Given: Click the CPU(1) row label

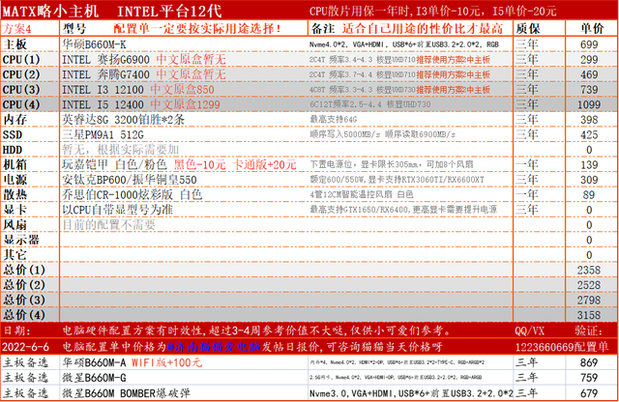Looking at the screenshot, I should (x=21, y=60).
